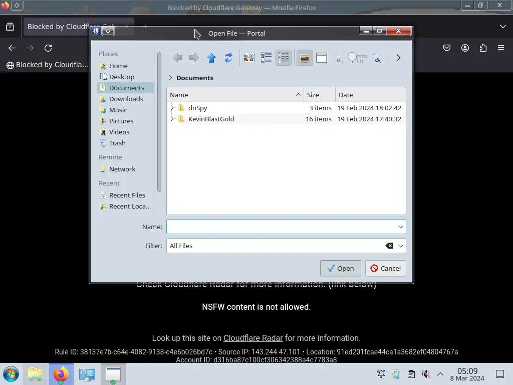List all Firefox tabs dropdown
Image resolution: width=513 pixels, height=385 pixels.
(503, 27)
